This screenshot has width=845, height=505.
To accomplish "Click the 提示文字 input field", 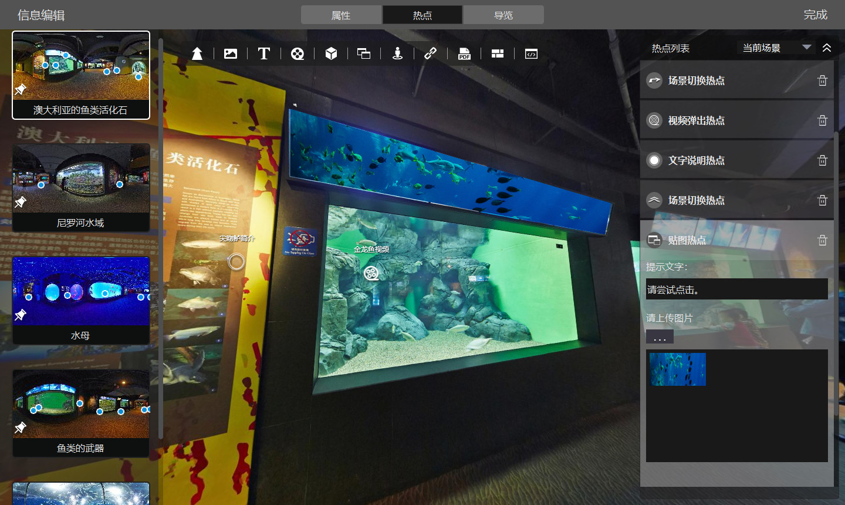I will [736, 289].
